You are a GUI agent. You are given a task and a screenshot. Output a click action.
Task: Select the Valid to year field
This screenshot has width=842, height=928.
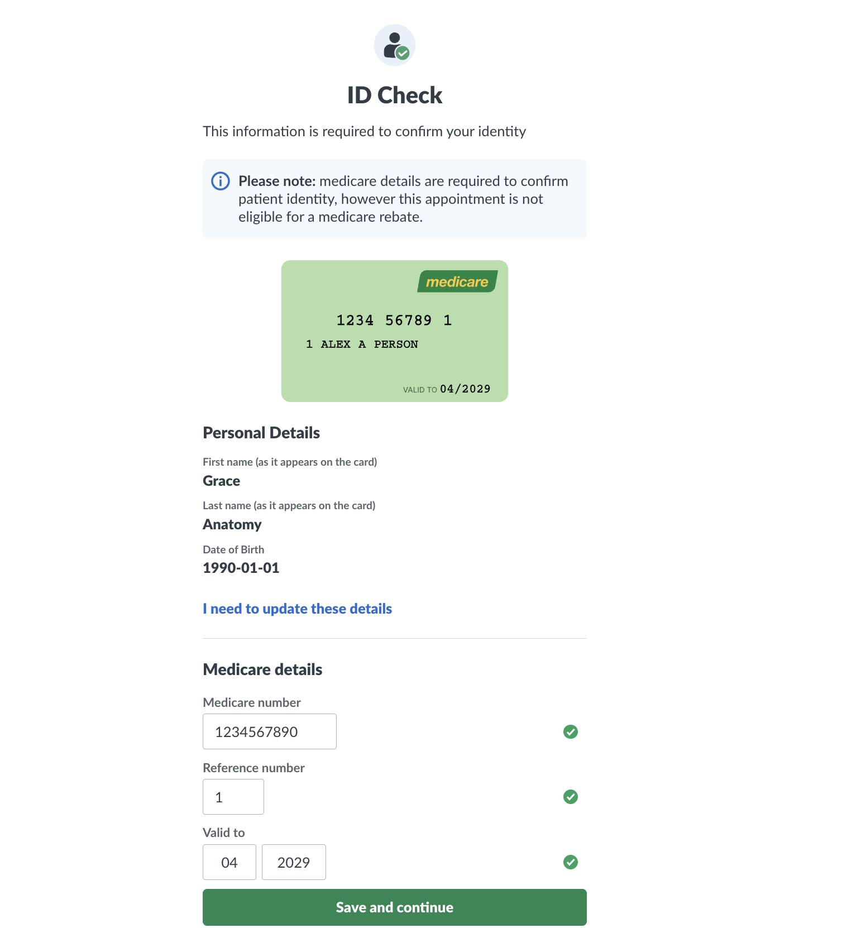(294, 862)
